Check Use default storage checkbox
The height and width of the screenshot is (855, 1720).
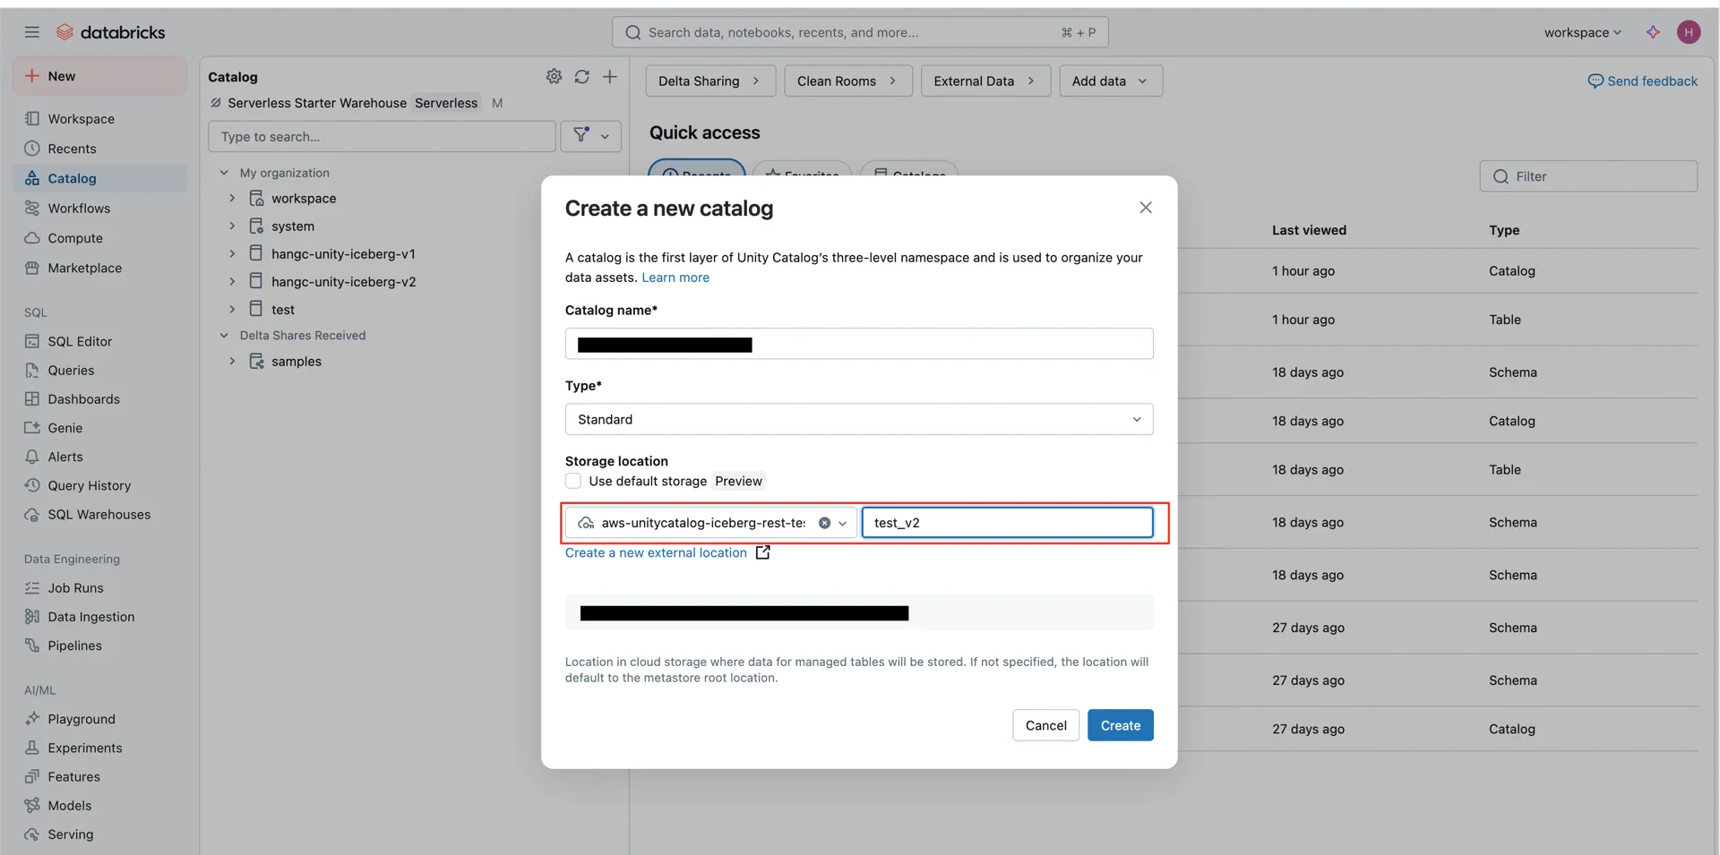[573, 481]
